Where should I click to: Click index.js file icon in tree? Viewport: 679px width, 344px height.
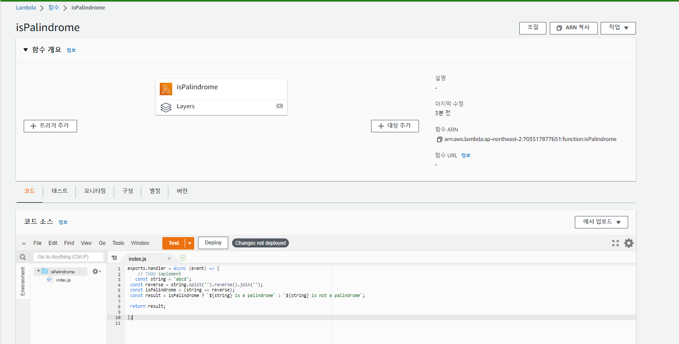tap(50, 280)
